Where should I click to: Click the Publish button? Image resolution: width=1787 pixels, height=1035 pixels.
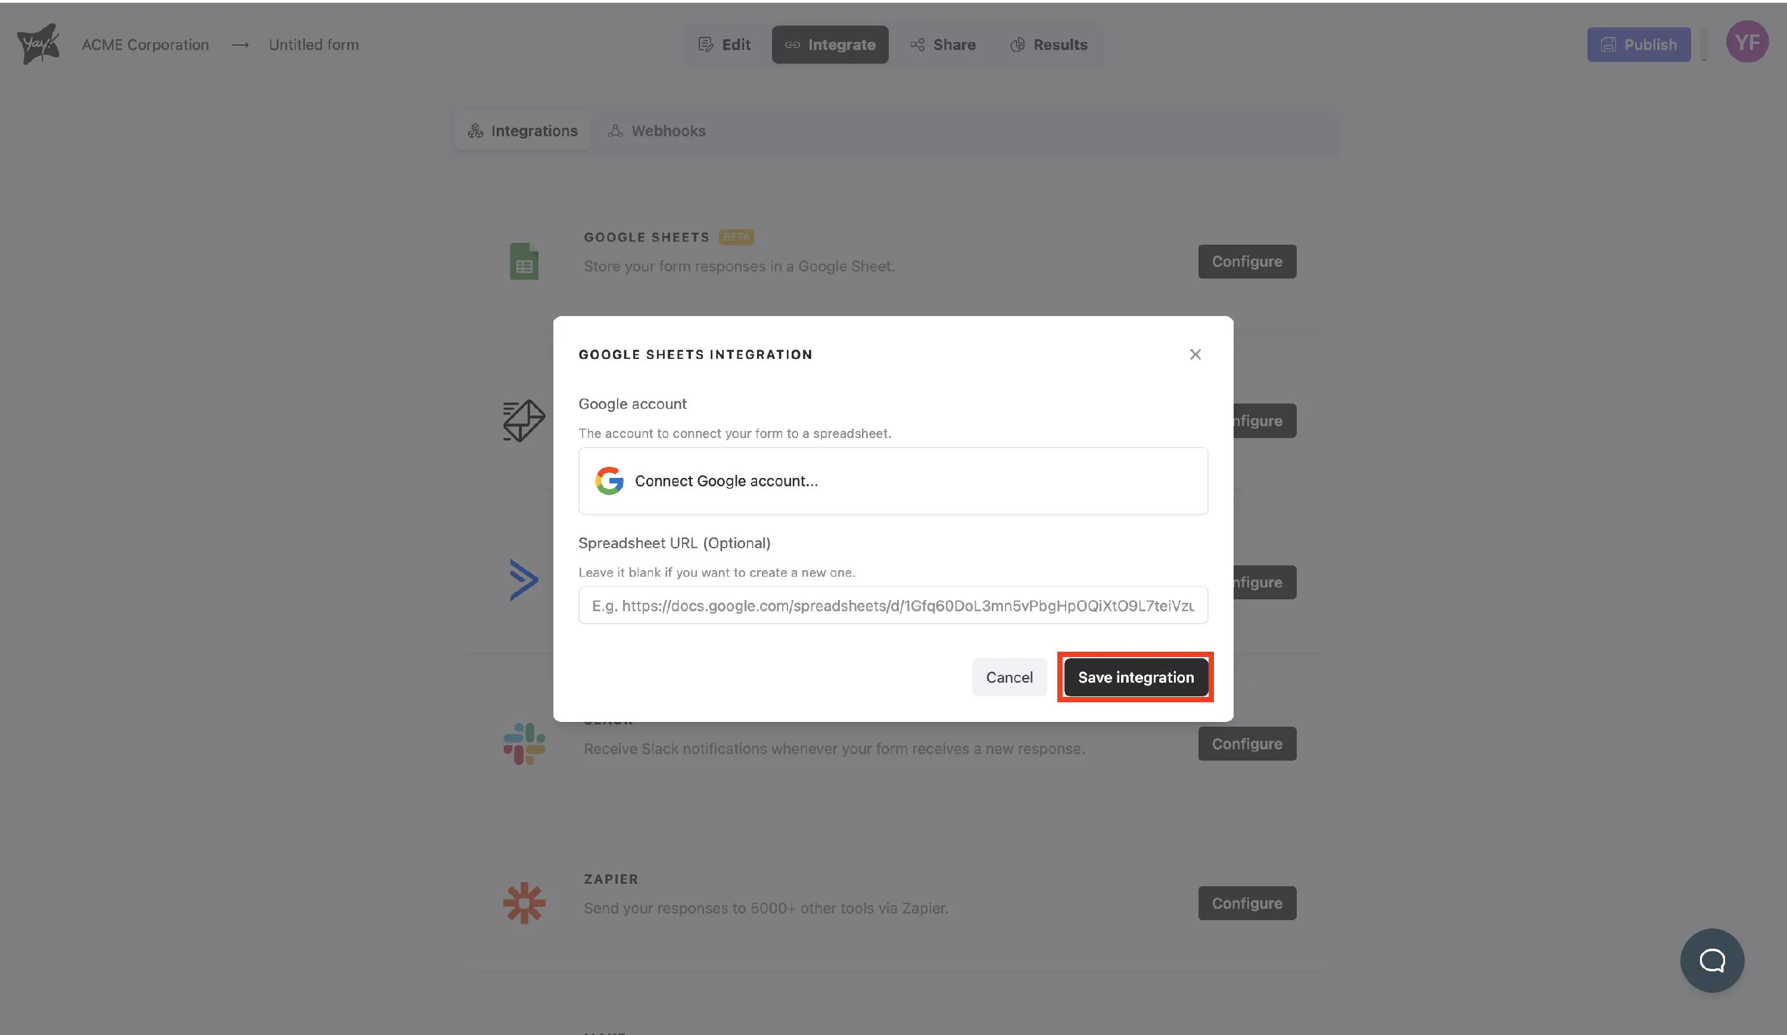point(1639,45)
